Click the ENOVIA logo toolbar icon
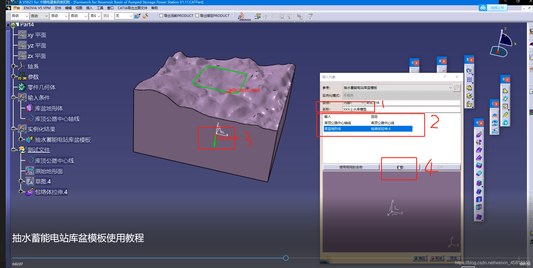 point(244,17)
